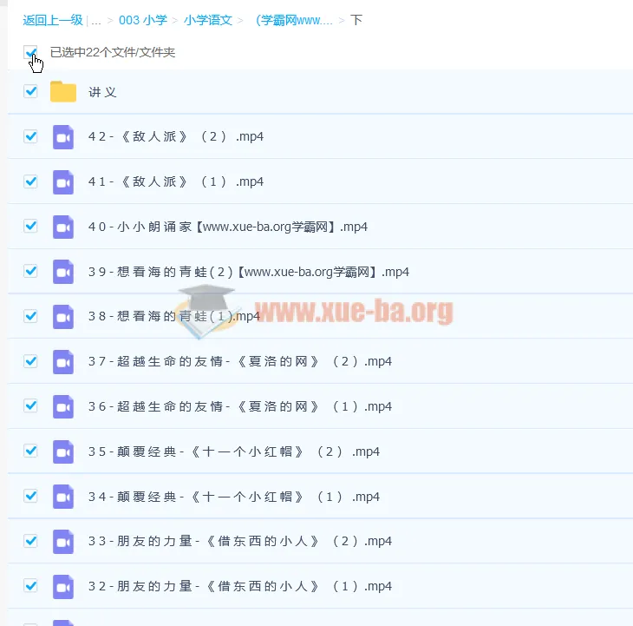The image size is (633, 626).
Task: Uncheck the 讲义 folder checkbox
Action: click(31, 91)
